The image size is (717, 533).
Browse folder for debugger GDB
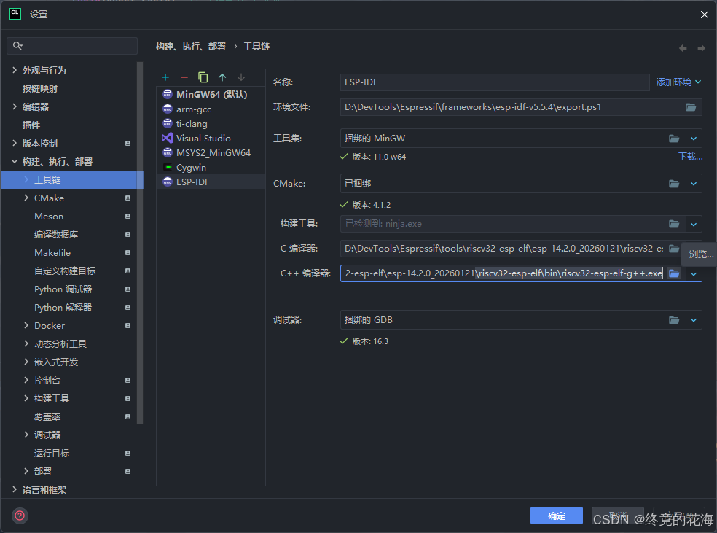point(674,320)
